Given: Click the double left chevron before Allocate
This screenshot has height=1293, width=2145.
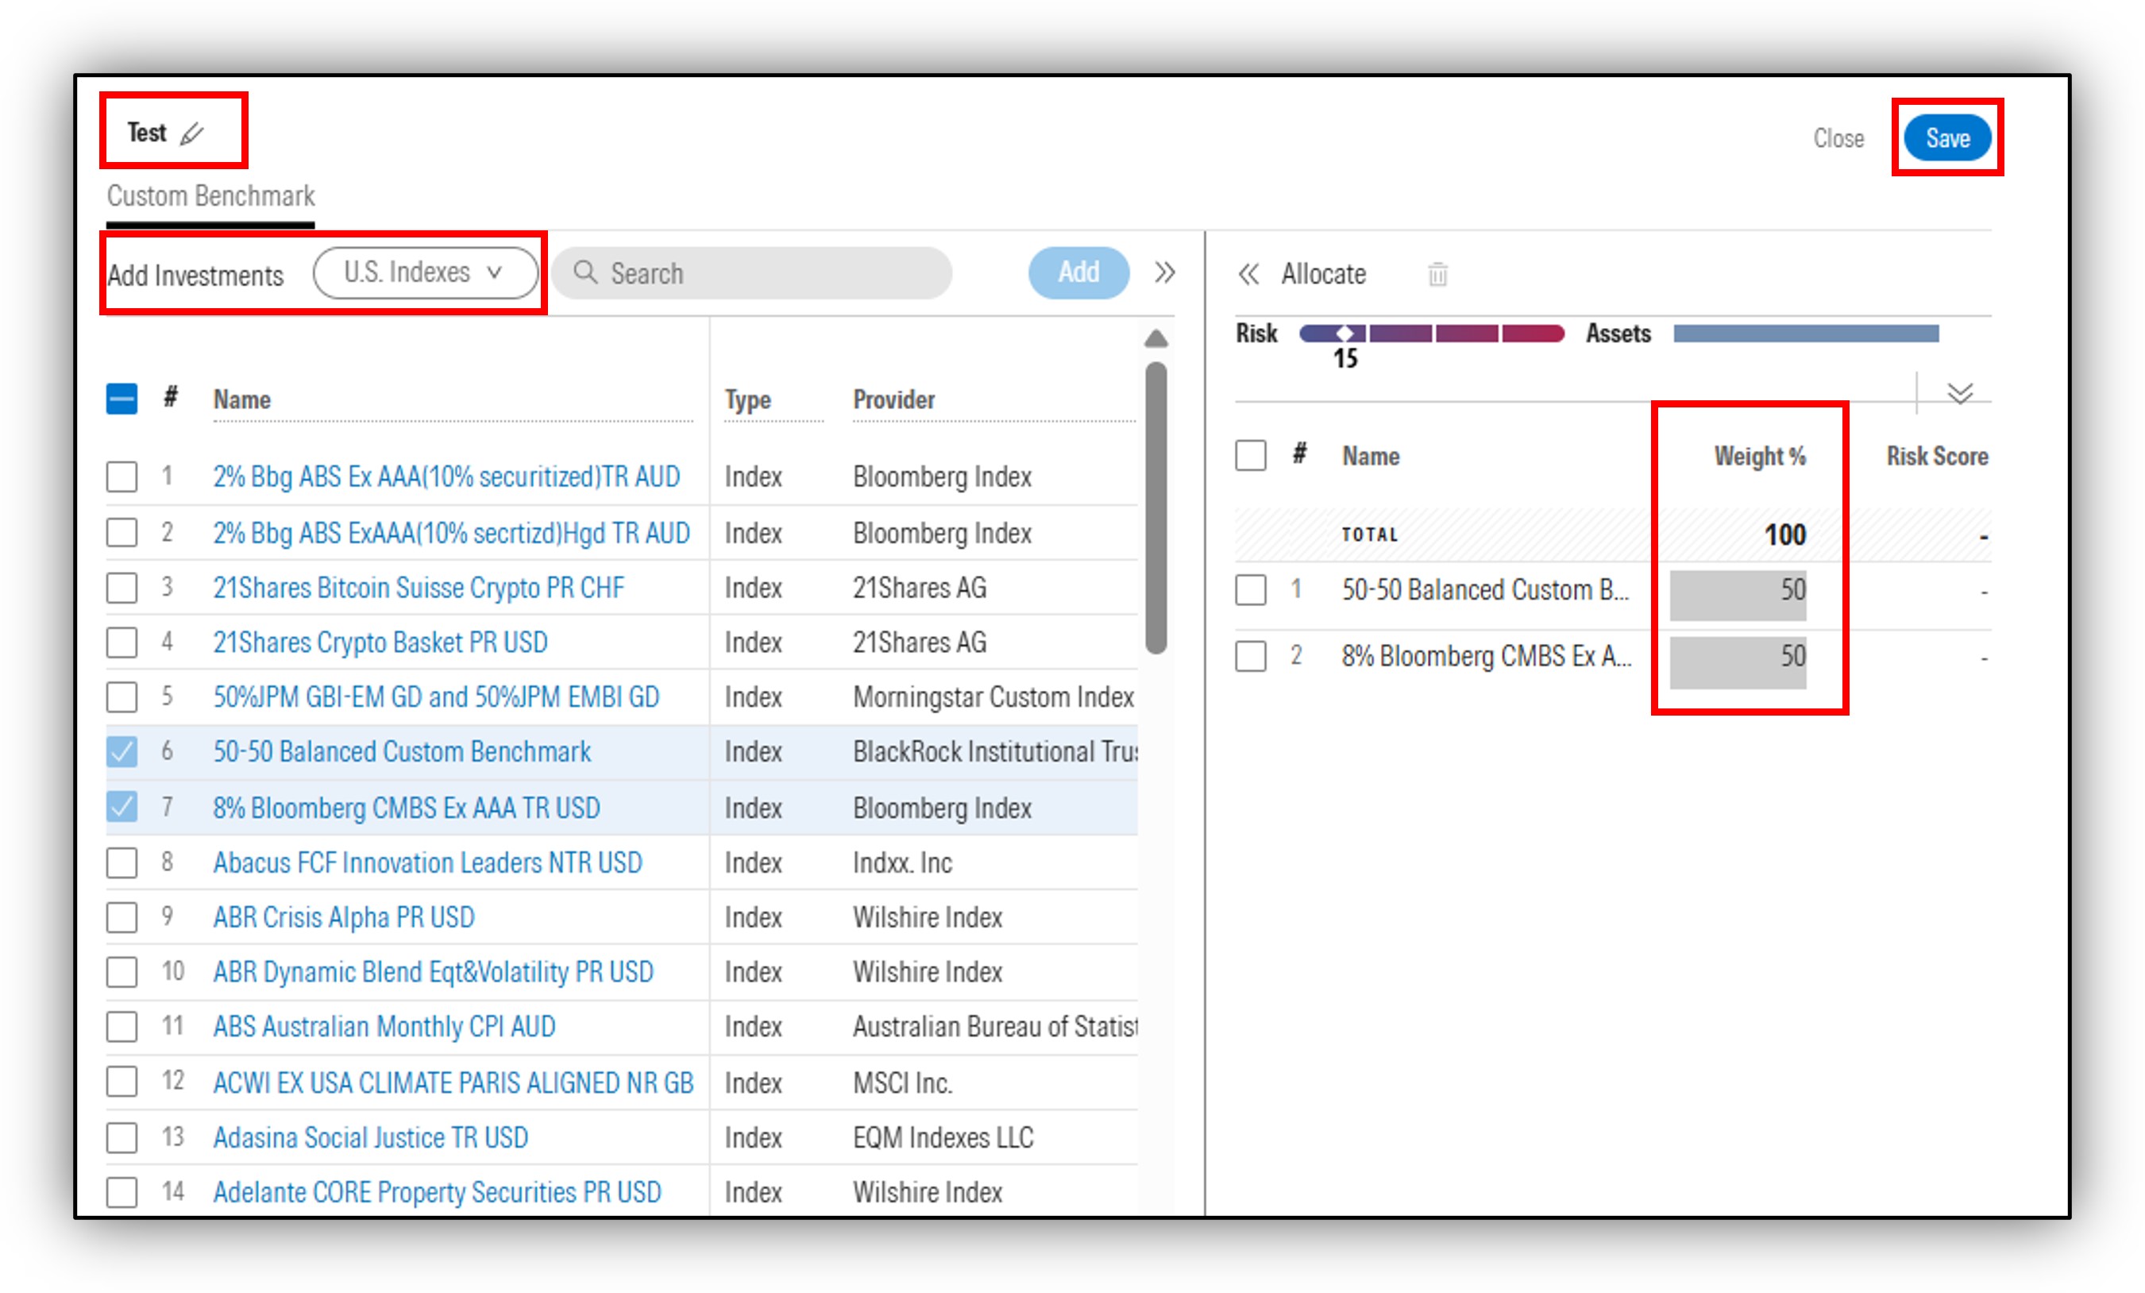Looking at the screenshot, I should point(1248,274).
